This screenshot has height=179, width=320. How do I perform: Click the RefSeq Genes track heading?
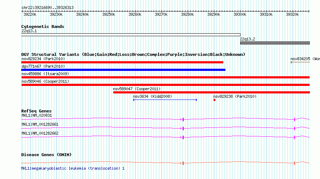tap(37, 111)
